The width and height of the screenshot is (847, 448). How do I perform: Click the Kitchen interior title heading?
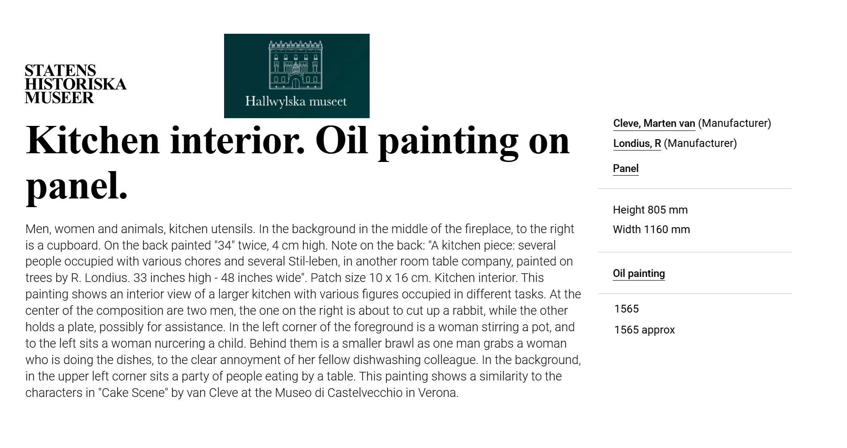click(298, 163)
